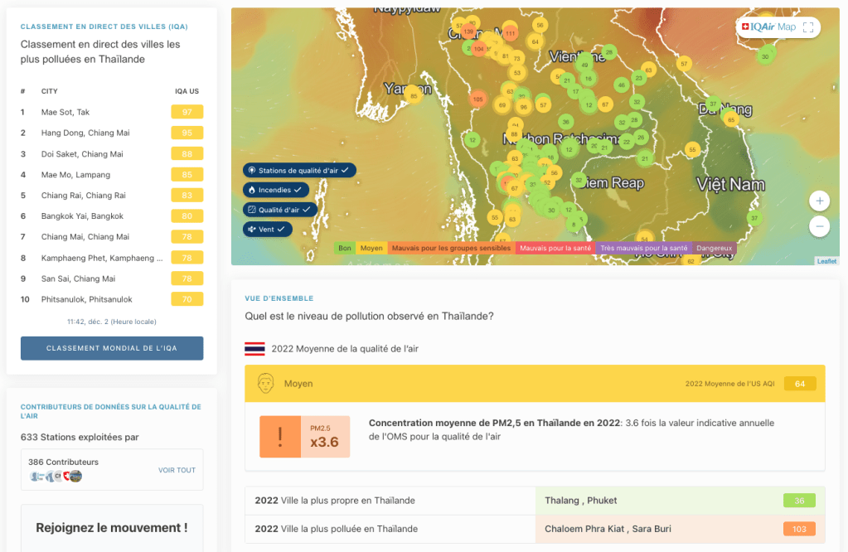This screenshot has height=552, width=848.
Task: Click the Moyen face icon in yellow banner
Action: click(265, 384)
